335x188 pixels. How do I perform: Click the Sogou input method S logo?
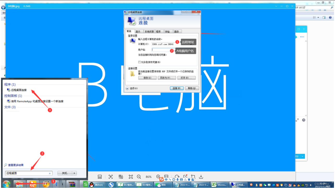[162, 179]
